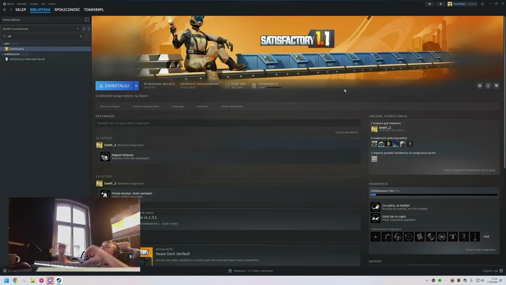The width and height of the screenshot is (506, 285).
Task: Open Strona główna library home
Action: click(42, 19)
